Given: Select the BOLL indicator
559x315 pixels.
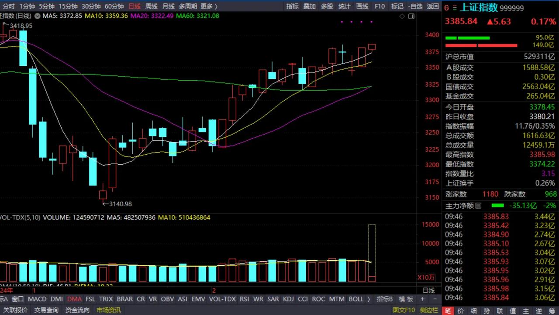Looking at the screenshot, I should (356, 299).
